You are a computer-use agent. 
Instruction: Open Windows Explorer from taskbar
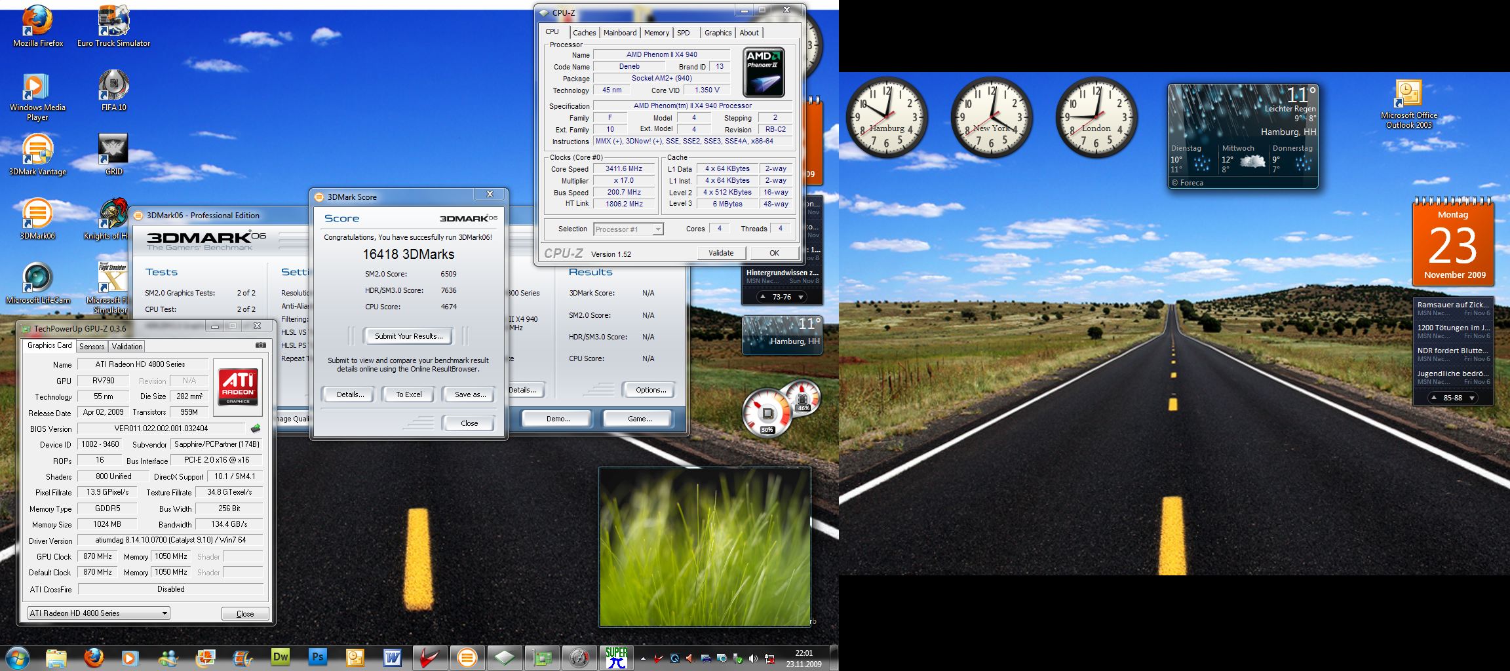pyautogui.click(x=56, y=657)
